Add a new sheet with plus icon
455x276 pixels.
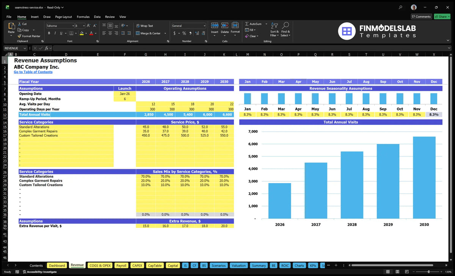[x=336, y=265]
